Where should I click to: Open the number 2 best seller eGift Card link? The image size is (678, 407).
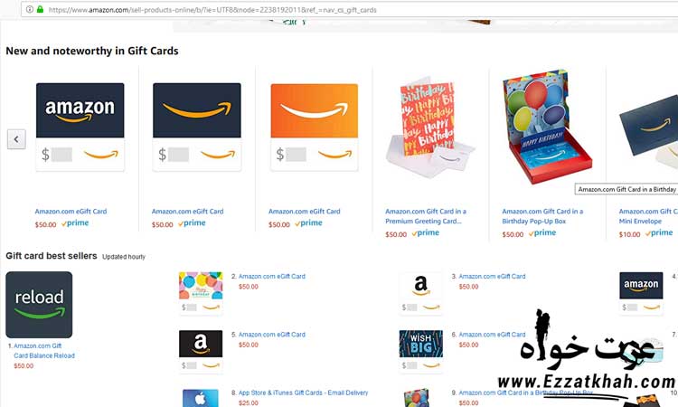(x=271, y=277)
